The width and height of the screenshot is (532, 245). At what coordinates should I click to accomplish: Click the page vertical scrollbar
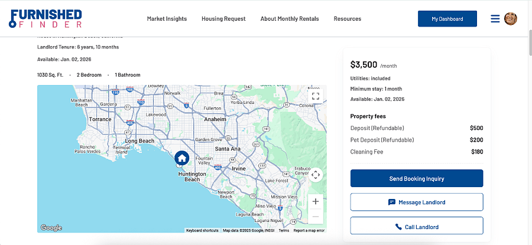[530, 43]
